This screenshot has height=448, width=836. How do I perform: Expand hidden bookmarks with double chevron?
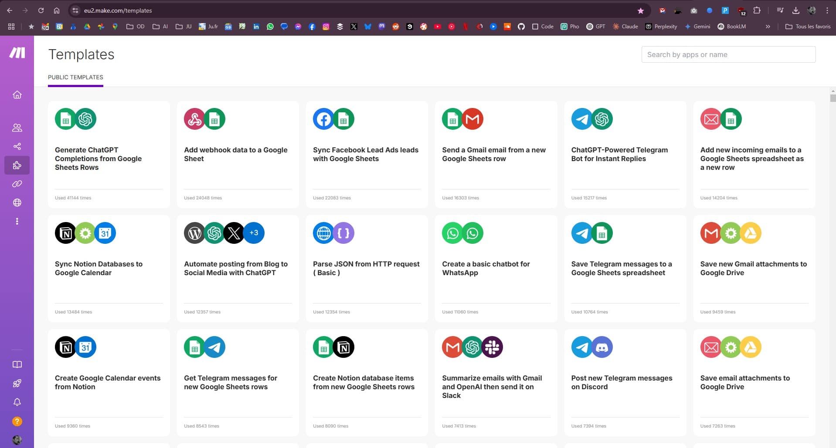(x=768, y=27)
